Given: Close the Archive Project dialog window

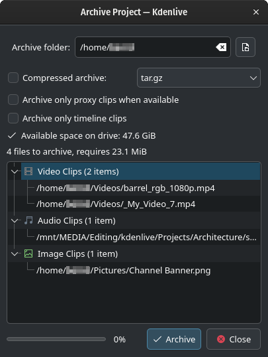Looking at the screenshot, I should click(x=256, y=12).
